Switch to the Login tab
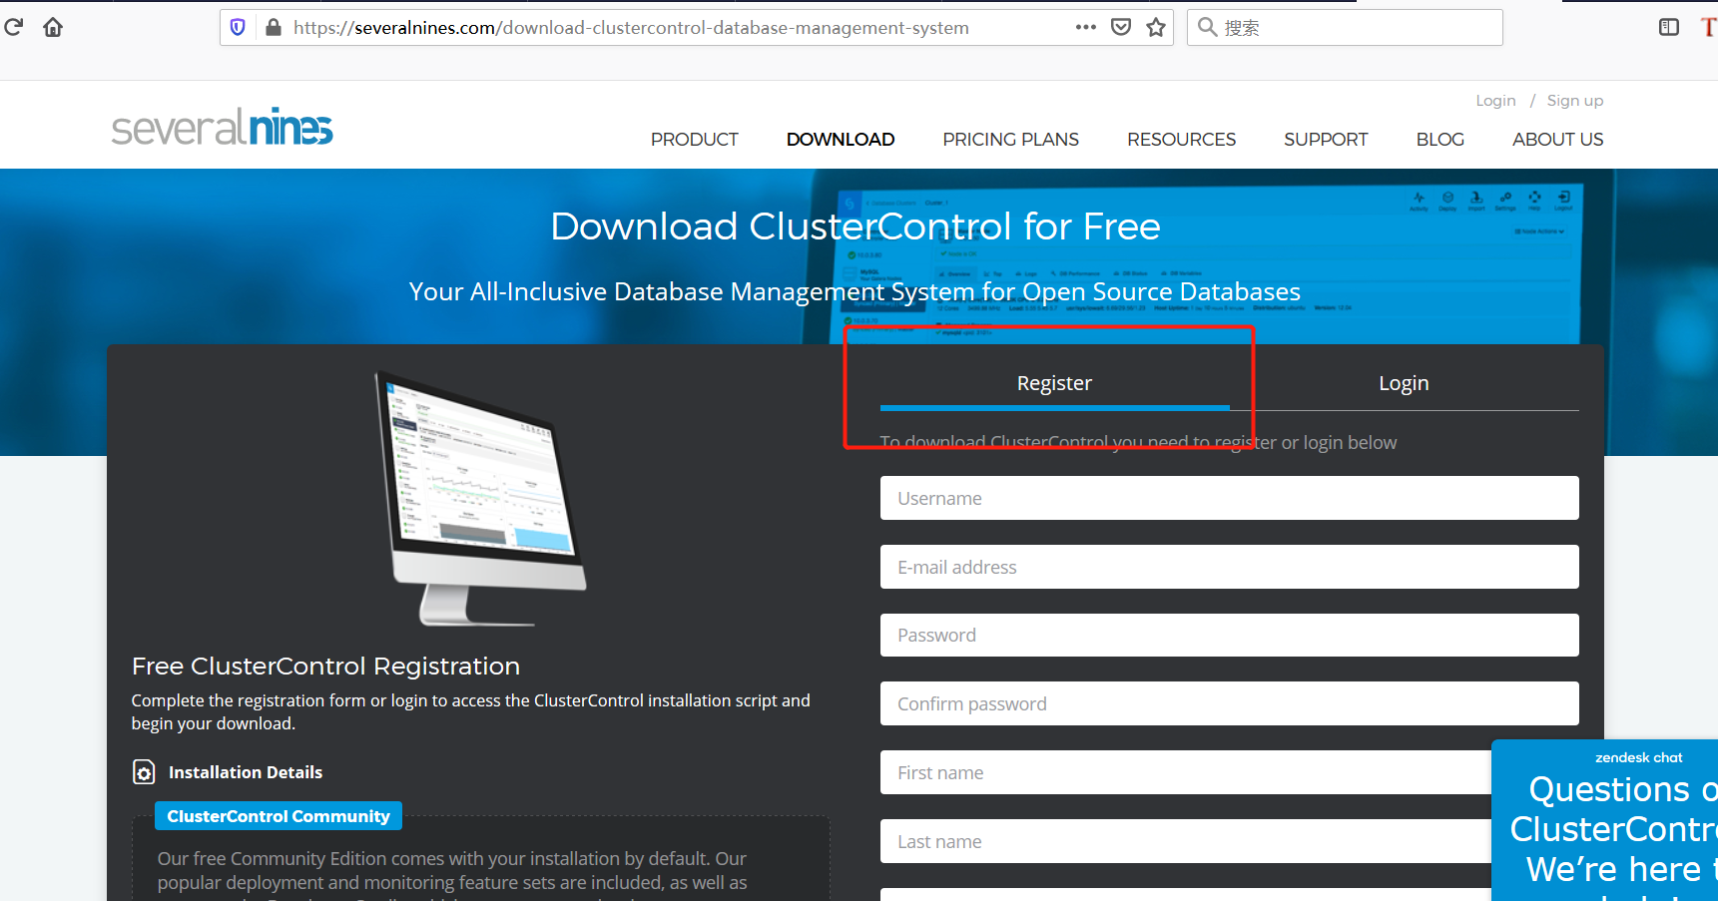1718x901 pixels. (x=1404, y=384)
